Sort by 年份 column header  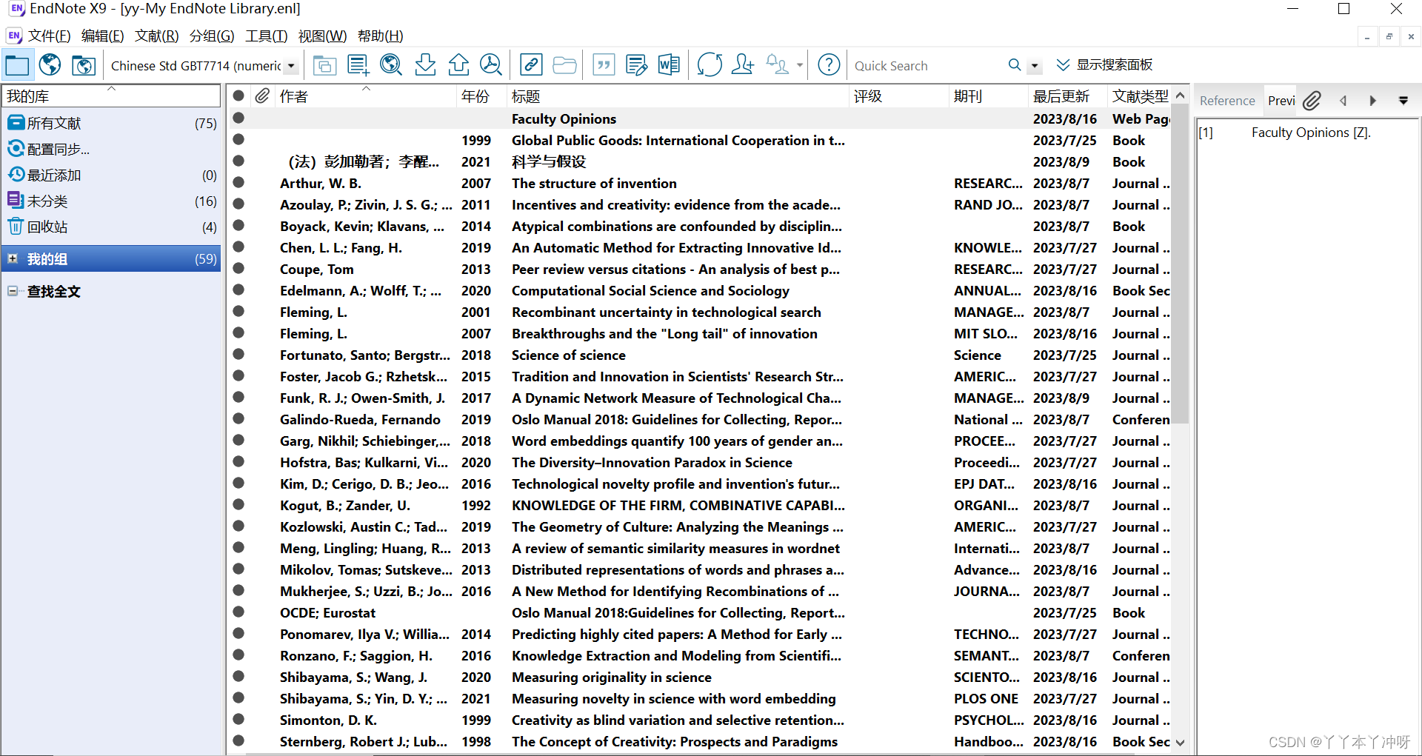point(482,96)
